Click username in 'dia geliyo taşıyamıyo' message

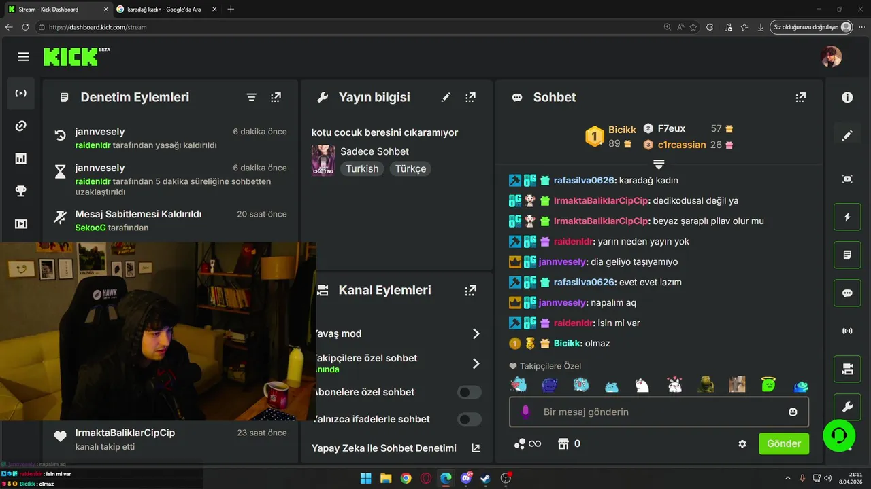click(x=563, y=261)
